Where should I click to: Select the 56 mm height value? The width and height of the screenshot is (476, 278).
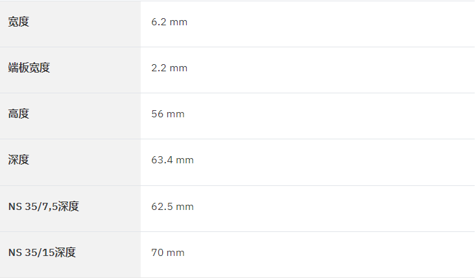[x=168, y=114]
